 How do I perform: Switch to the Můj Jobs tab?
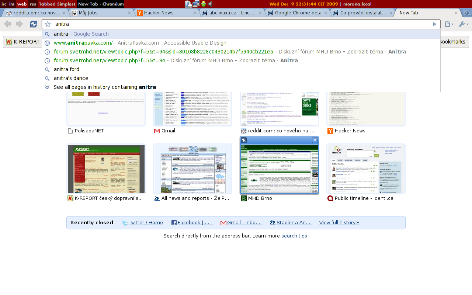(x=101, y=13)
